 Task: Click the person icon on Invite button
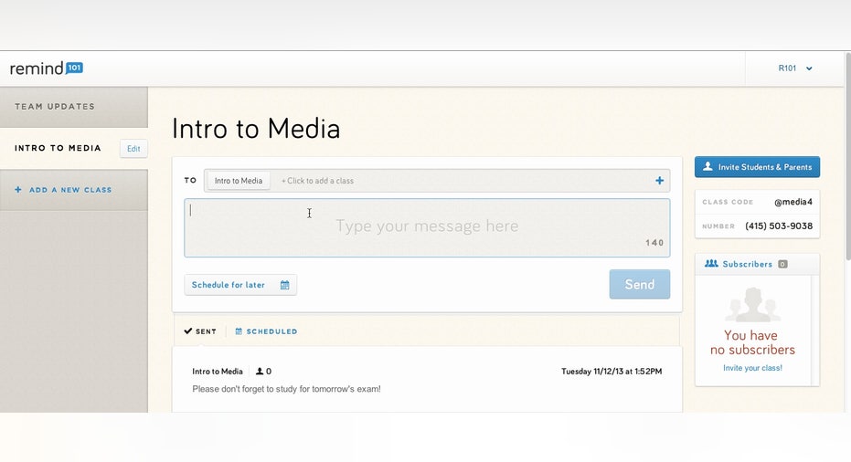tap(707, 166)
